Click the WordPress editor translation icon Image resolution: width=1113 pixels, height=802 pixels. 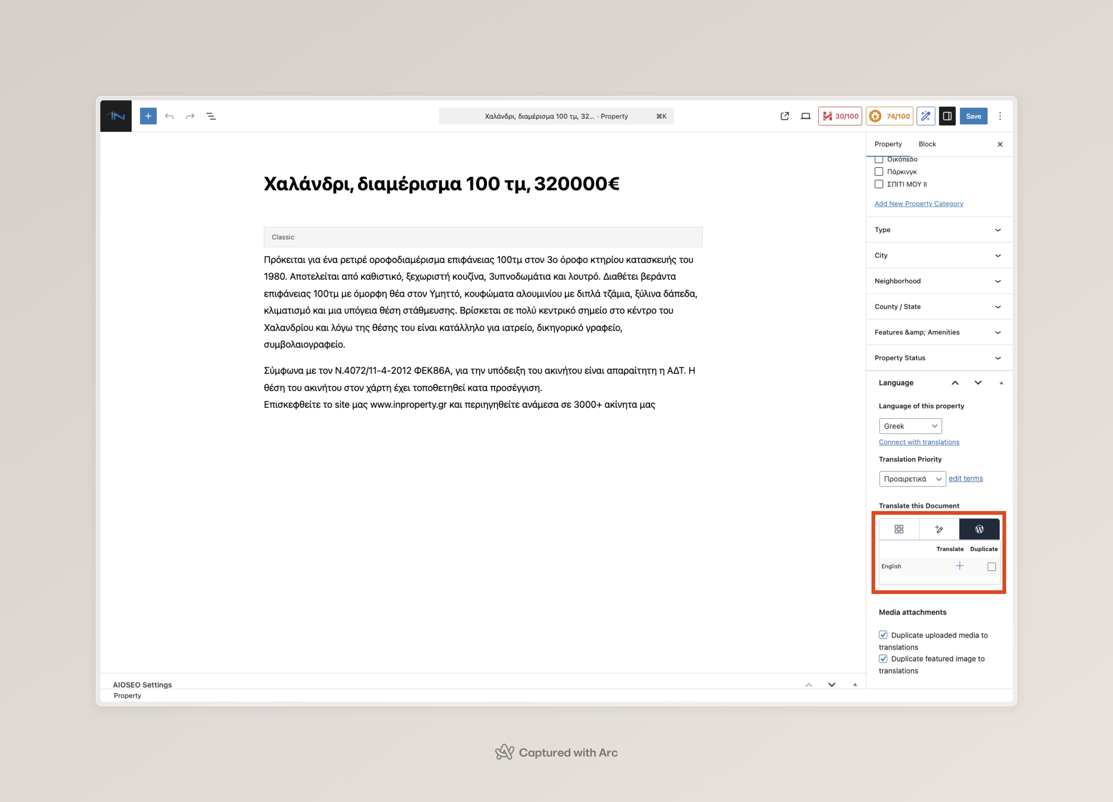979,529
